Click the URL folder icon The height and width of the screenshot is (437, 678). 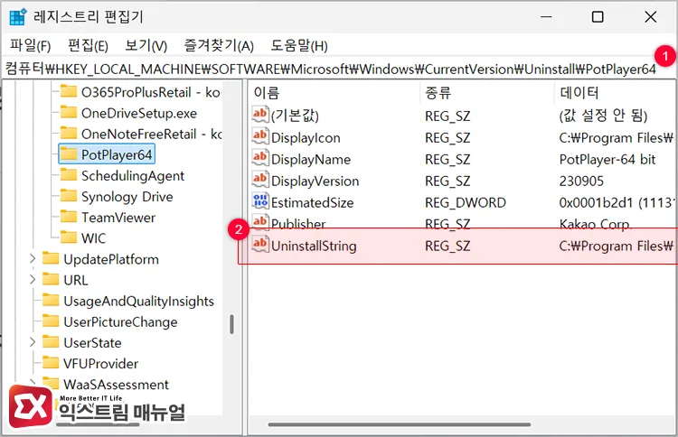(x=51, y=279)
